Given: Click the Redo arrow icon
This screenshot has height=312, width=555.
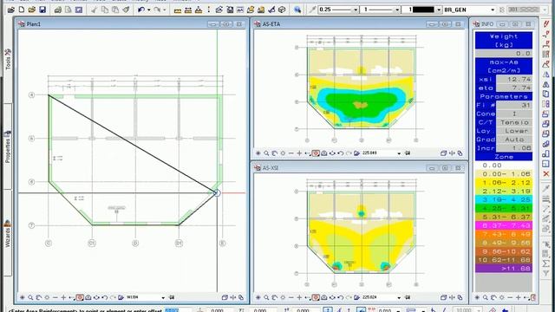Looking at the screenshot, I should coord(157,10).
